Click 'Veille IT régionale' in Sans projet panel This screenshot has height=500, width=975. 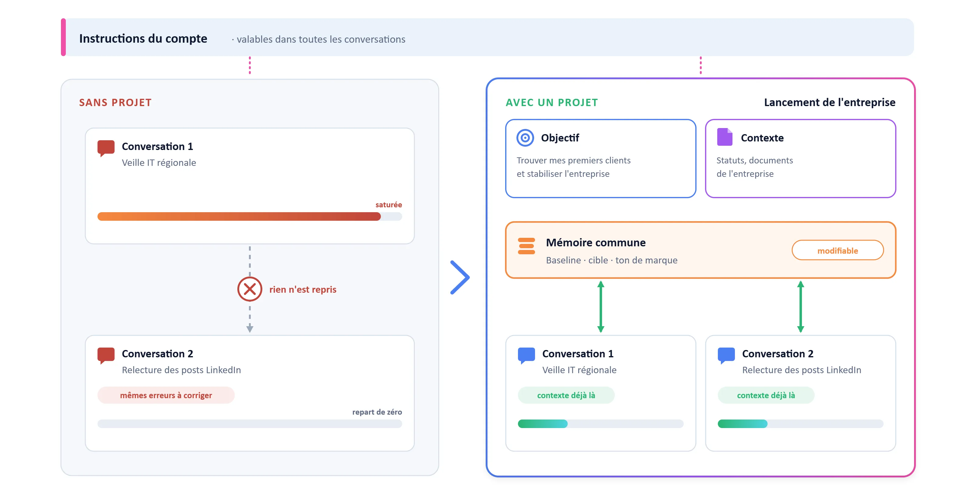point(158,163)
